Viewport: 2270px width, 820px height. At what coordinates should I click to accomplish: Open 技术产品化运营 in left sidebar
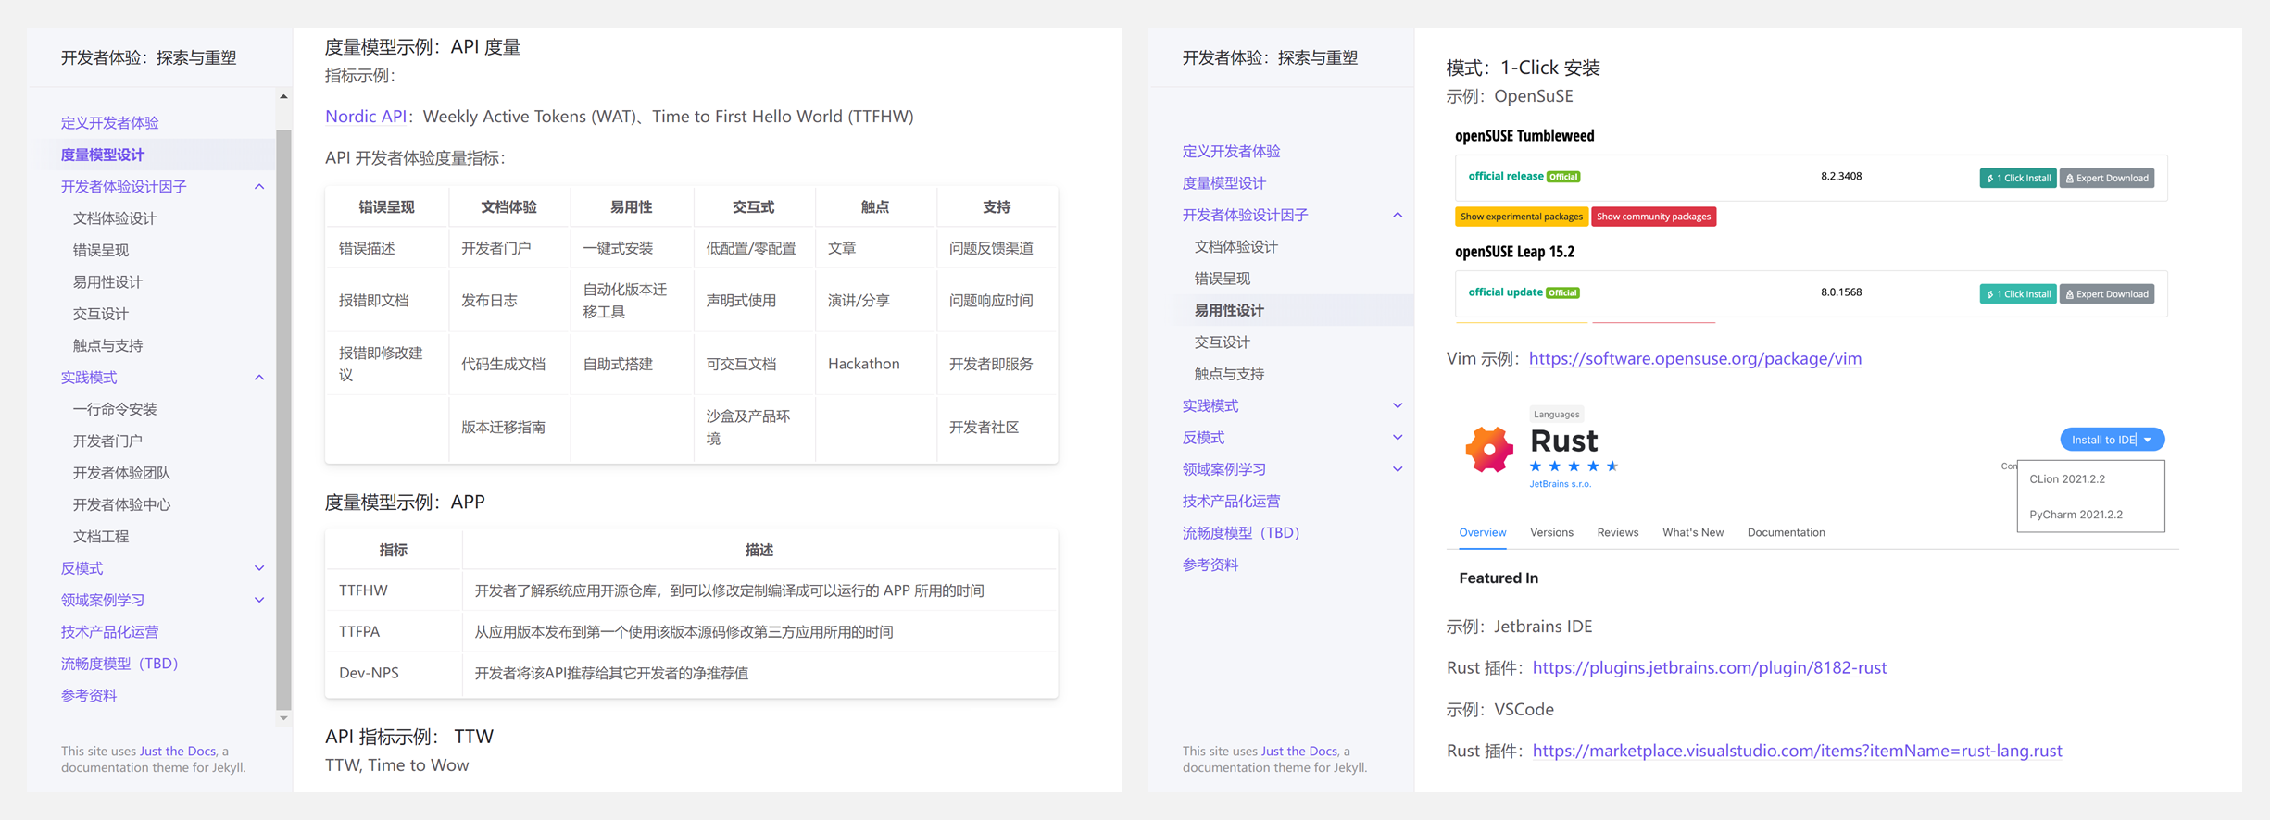click(x=109, y=632)
